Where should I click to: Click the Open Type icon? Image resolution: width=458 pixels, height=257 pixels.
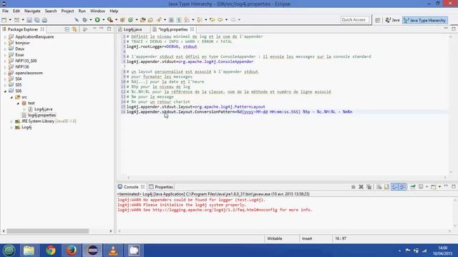143,20
